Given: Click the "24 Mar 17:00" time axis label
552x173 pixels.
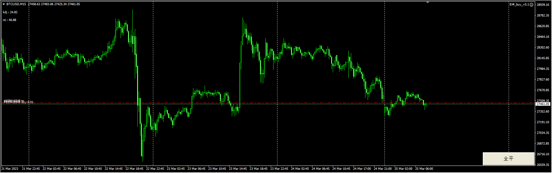Looking at the screenshot, I should (x=362, y=169).
